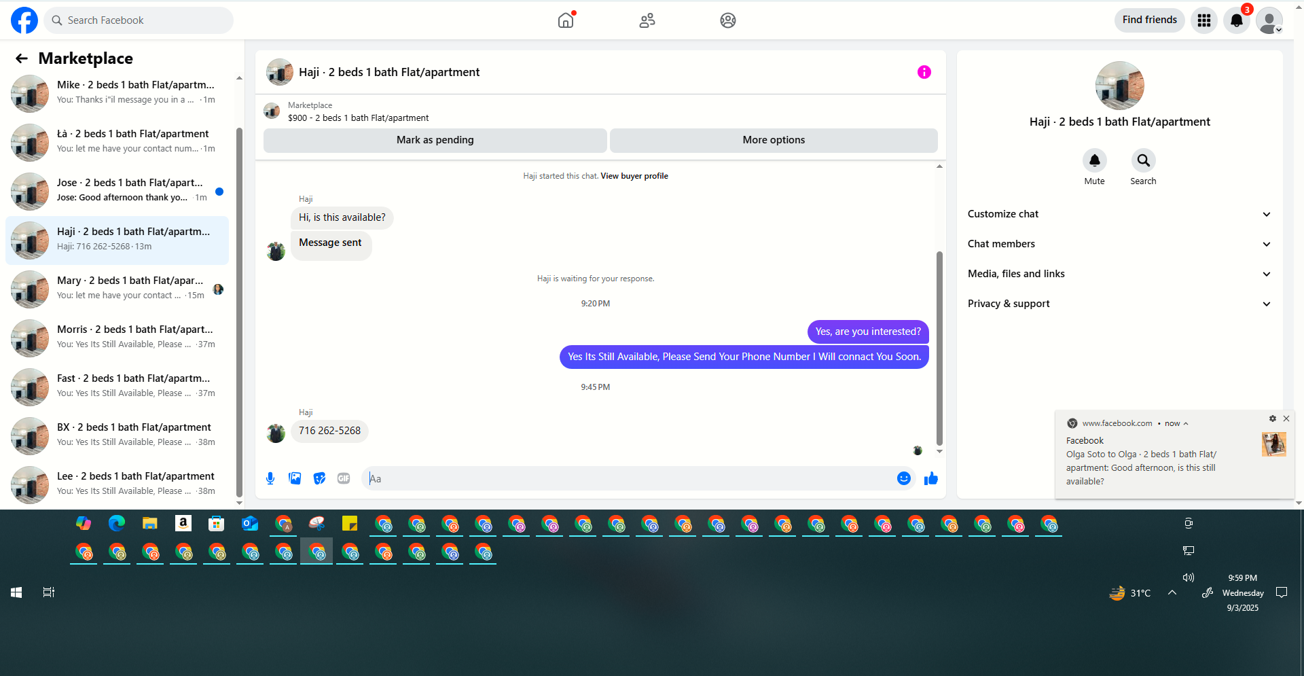Viewport: 1304px width, 676px height.
Task: Open the Amazon taskbar icon
Action: (183, 523)
